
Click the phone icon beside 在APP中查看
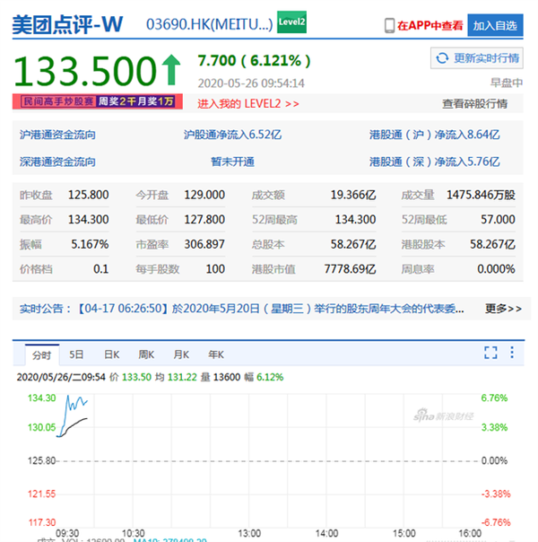tap(389, 26)
